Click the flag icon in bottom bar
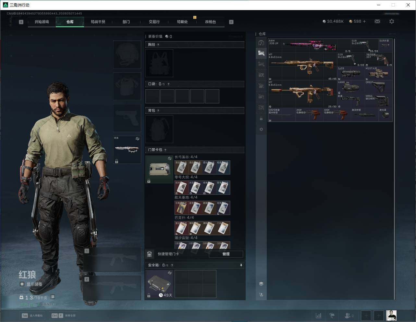Image resolution: width=416 pixels, height=322 pixels. pyautogui.click(x=332, y=316)
